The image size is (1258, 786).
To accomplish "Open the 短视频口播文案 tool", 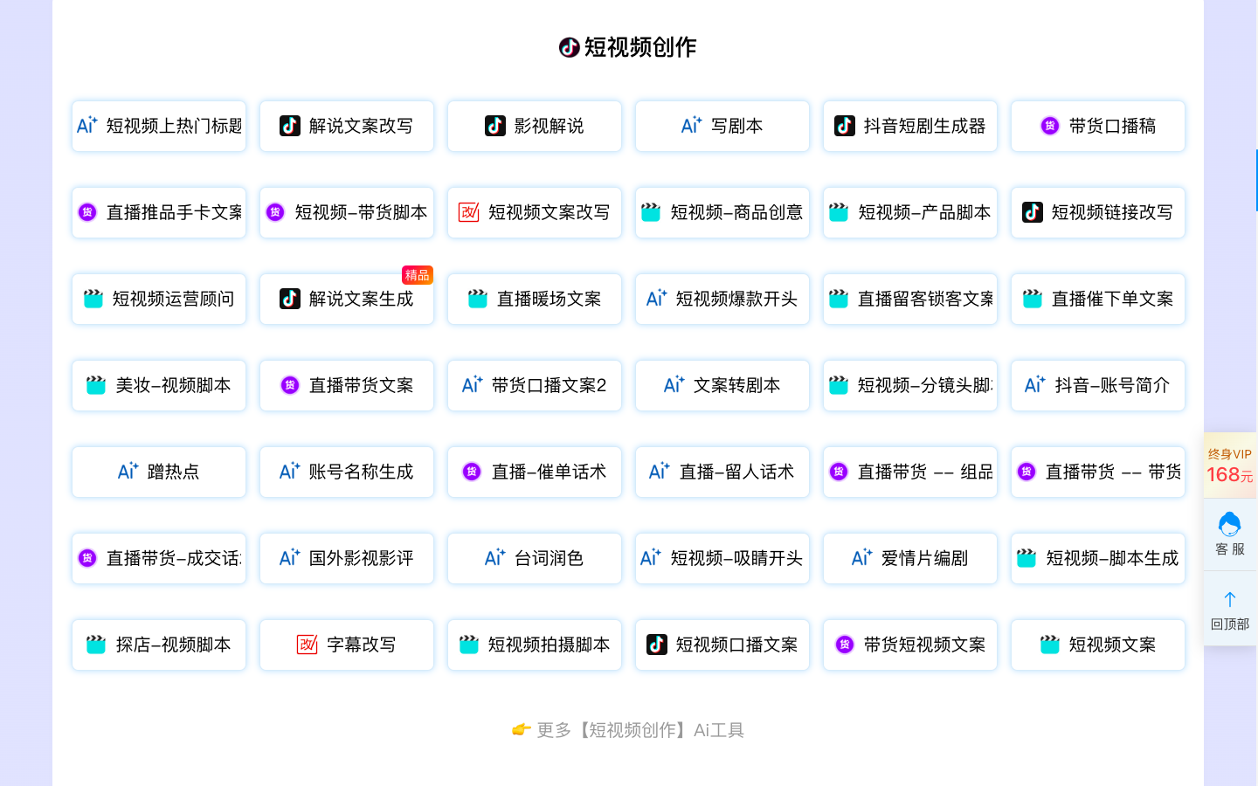I will (722, 645).
